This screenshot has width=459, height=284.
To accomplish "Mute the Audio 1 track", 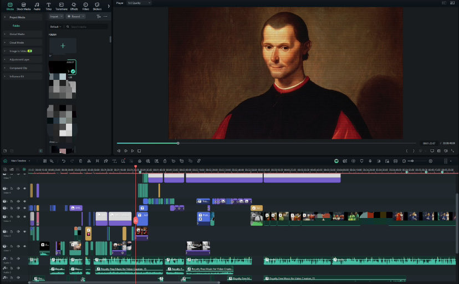I will pyautogui.click(x=18, y=258).
